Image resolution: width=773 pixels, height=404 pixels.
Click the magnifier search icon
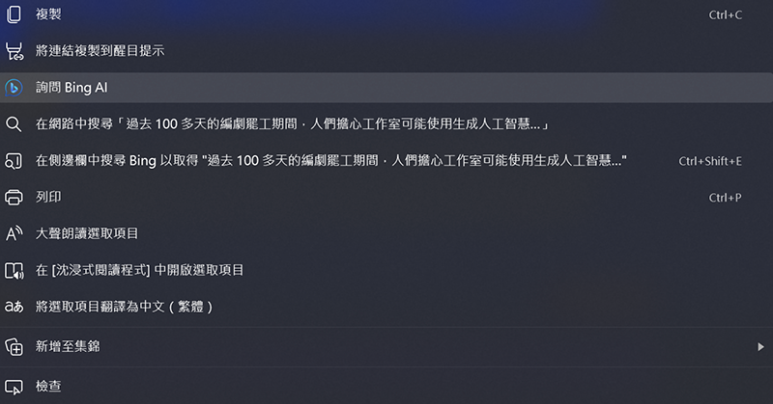(x=14, y=124)
